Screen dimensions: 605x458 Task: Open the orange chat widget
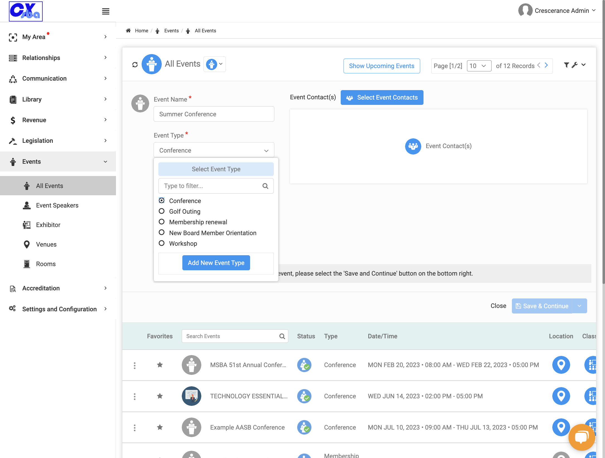point(582,437)
